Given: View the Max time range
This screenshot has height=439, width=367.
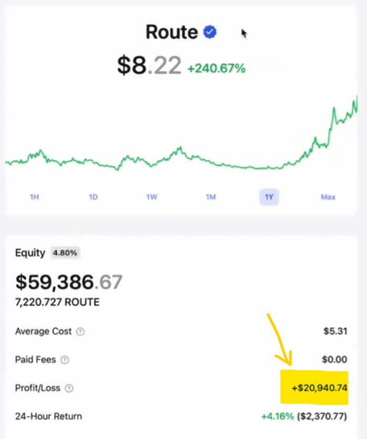Looking at the screenshot, I should point(328,197).
